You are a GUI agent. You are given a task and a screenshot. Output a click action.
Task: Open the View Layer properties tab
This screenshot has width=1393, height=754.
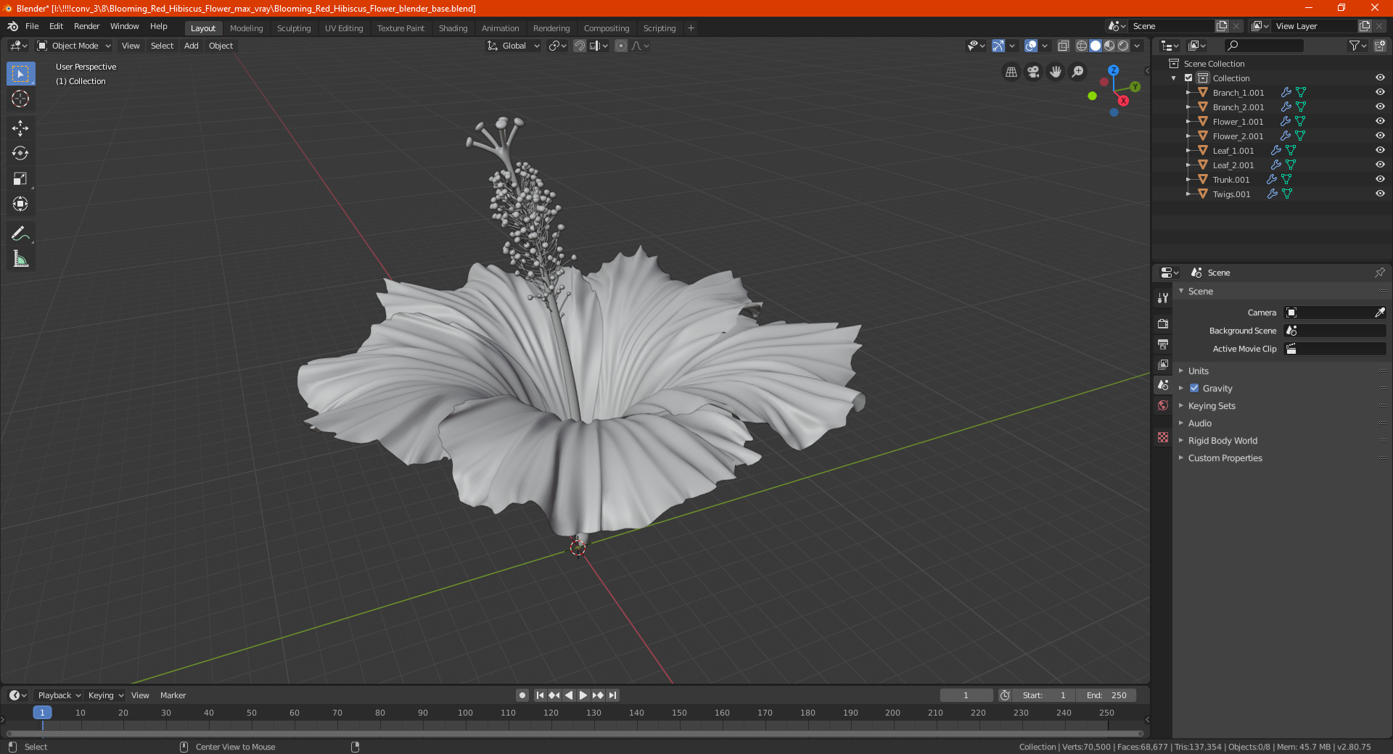[x=1163, y=364]
